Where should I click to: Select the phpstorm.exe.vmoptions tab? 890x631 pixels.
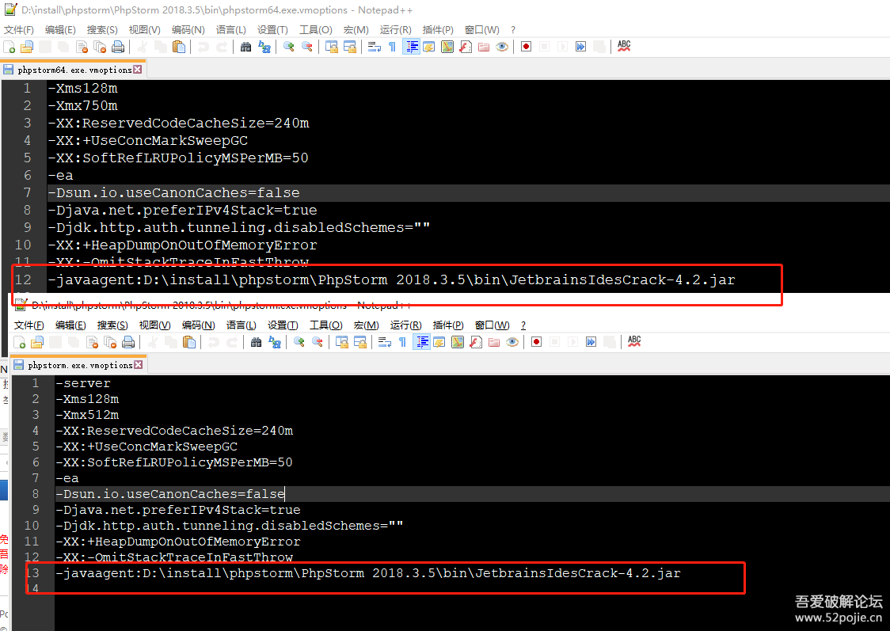pyautogui.click(x=74, y=364)
